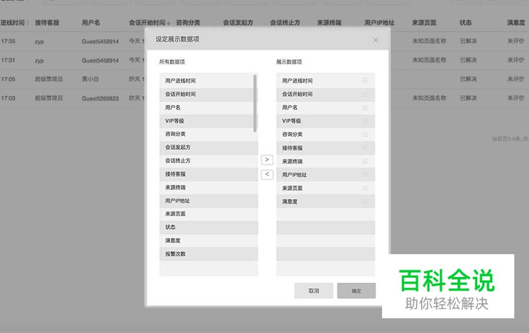Select 报警次数 in the all data items list

coord(209,254)
